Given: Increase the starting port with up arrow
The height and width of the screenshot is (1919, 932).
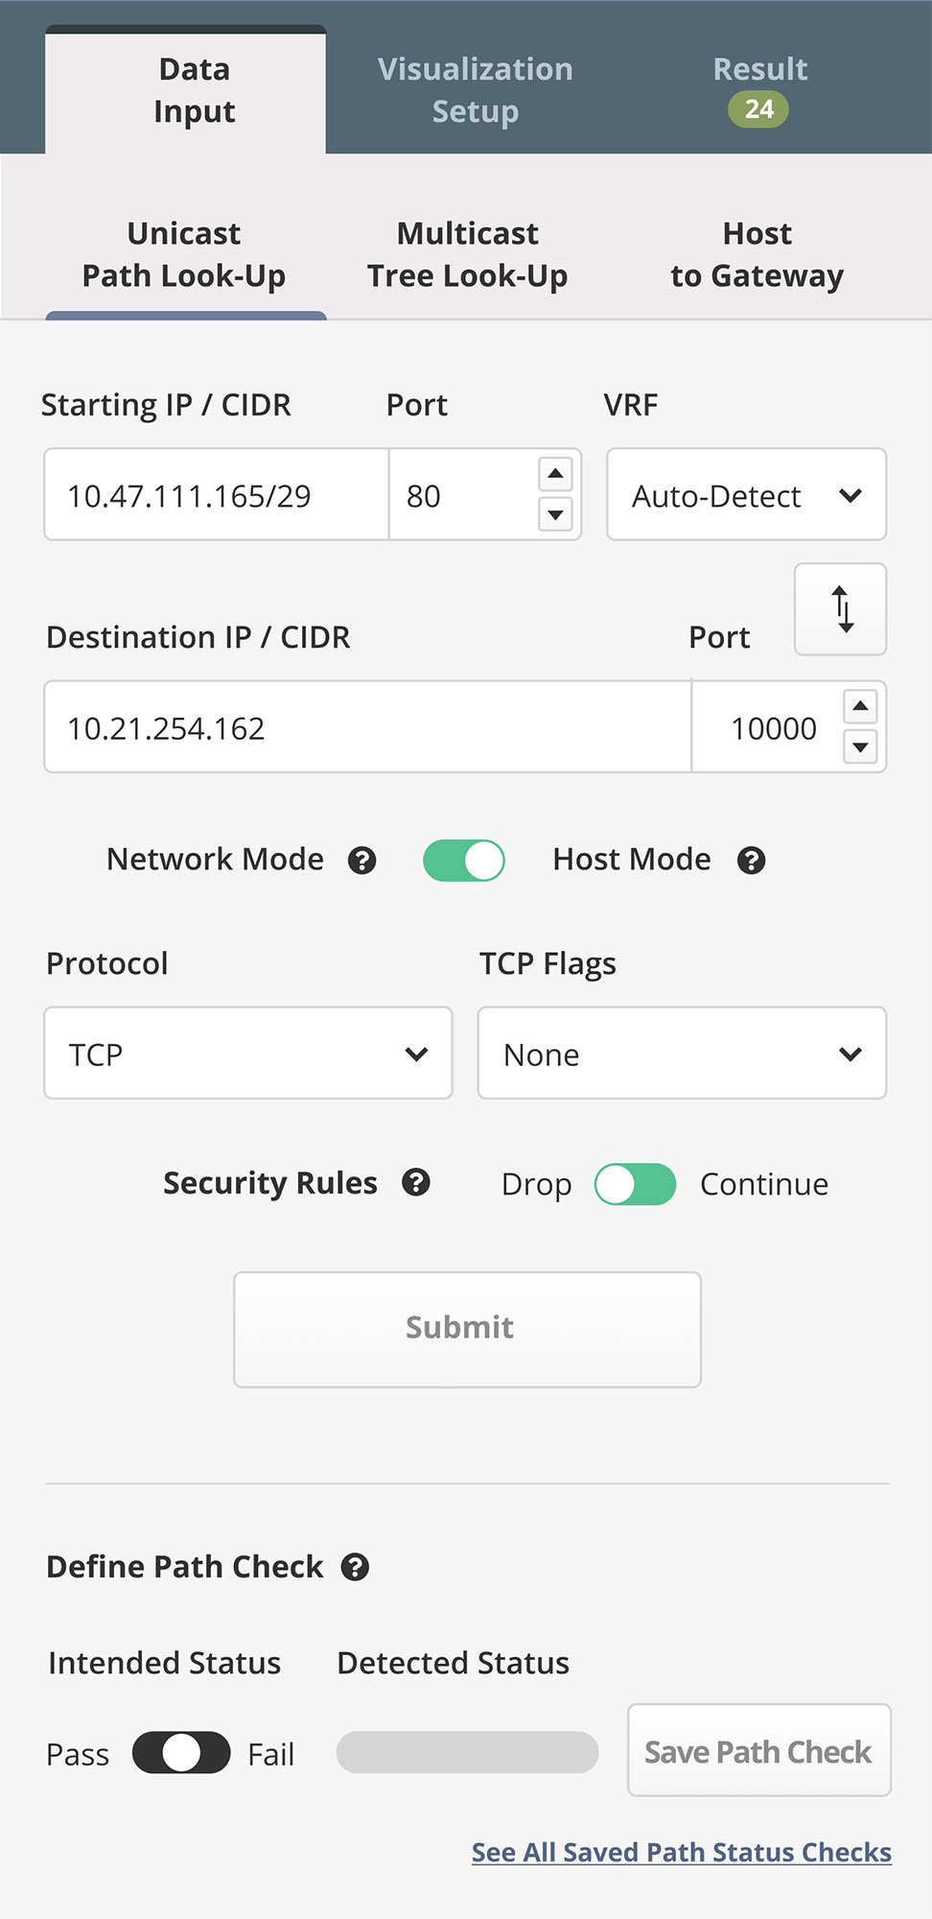Looking at the screenshot, I should (x=555, y=474).
